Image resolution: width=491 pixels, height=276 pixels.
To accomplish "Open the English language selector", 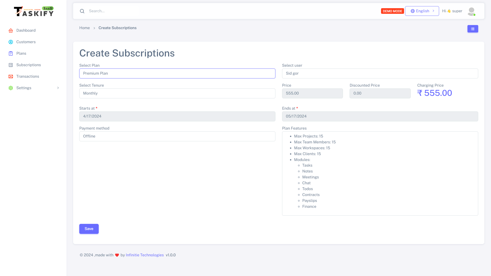I will [x=422, y=11].
